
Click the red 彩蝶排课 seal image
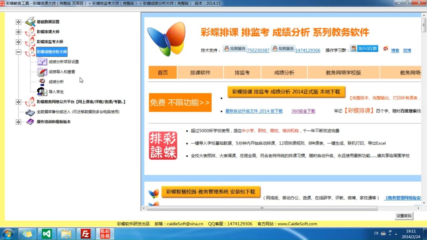coord(163,146)
